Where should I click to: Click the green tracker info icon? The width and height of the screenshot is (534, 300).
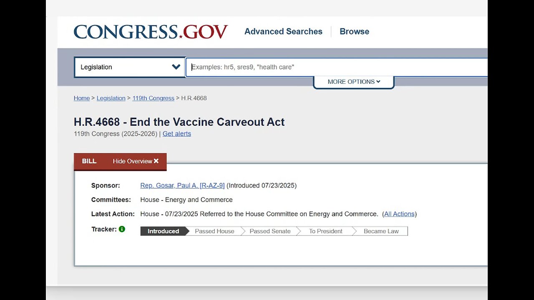click(x=122, y=229)
